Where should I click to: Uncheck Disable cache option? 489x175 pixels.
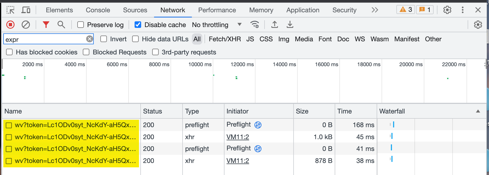point(138,25)
